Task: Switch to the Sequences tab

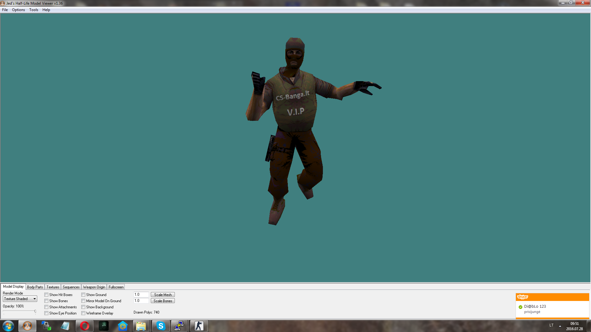Action: (x=71, y=287)
